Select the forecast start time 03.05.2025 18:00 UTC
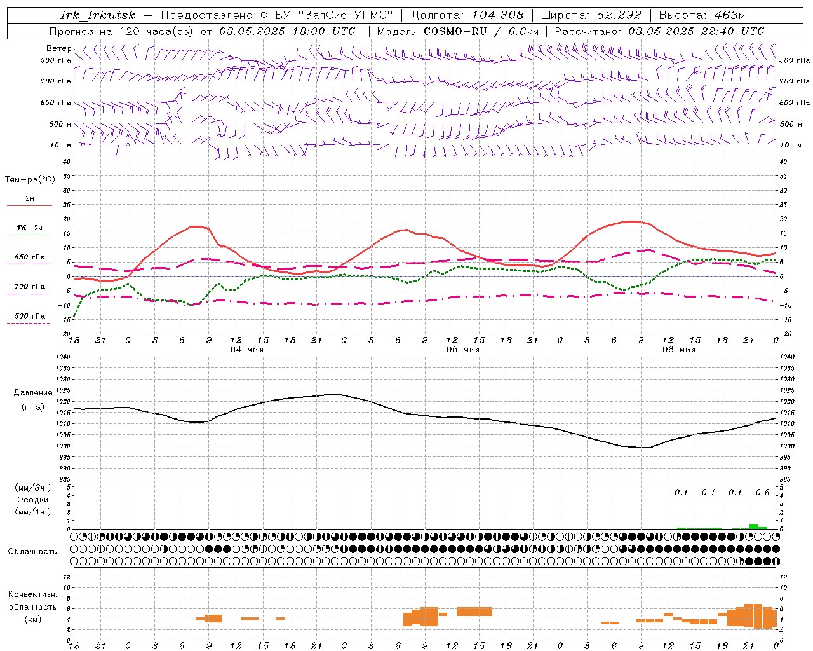This screenshot has width=813, height=651. point(287,31)
